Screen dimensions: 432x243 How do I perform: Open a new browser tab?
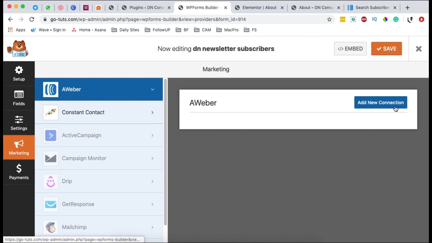[407, 8]
